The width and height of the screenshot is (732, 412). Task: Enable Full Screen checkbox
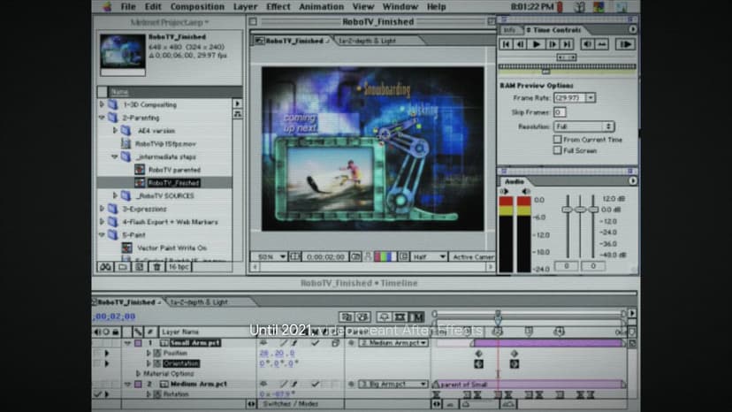[x=558, y=150]
